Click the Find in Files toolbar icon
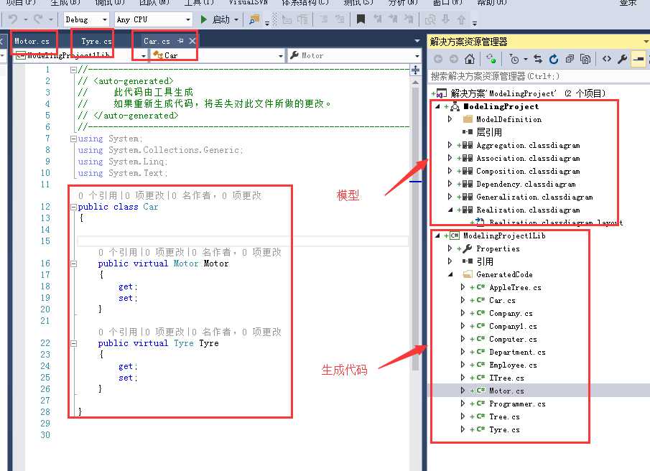This screenshot has width=650, height=471. [x=254, y=19]
